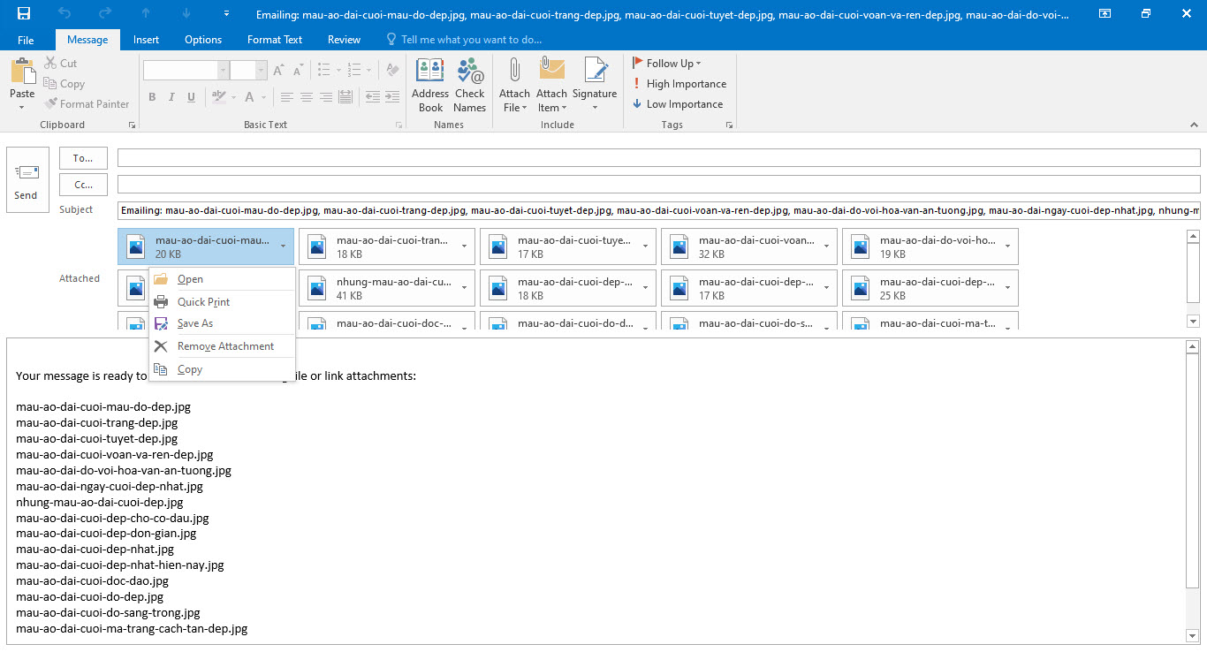Mark message as Low Importance
1207x652 pixels.
click(678, 104)
